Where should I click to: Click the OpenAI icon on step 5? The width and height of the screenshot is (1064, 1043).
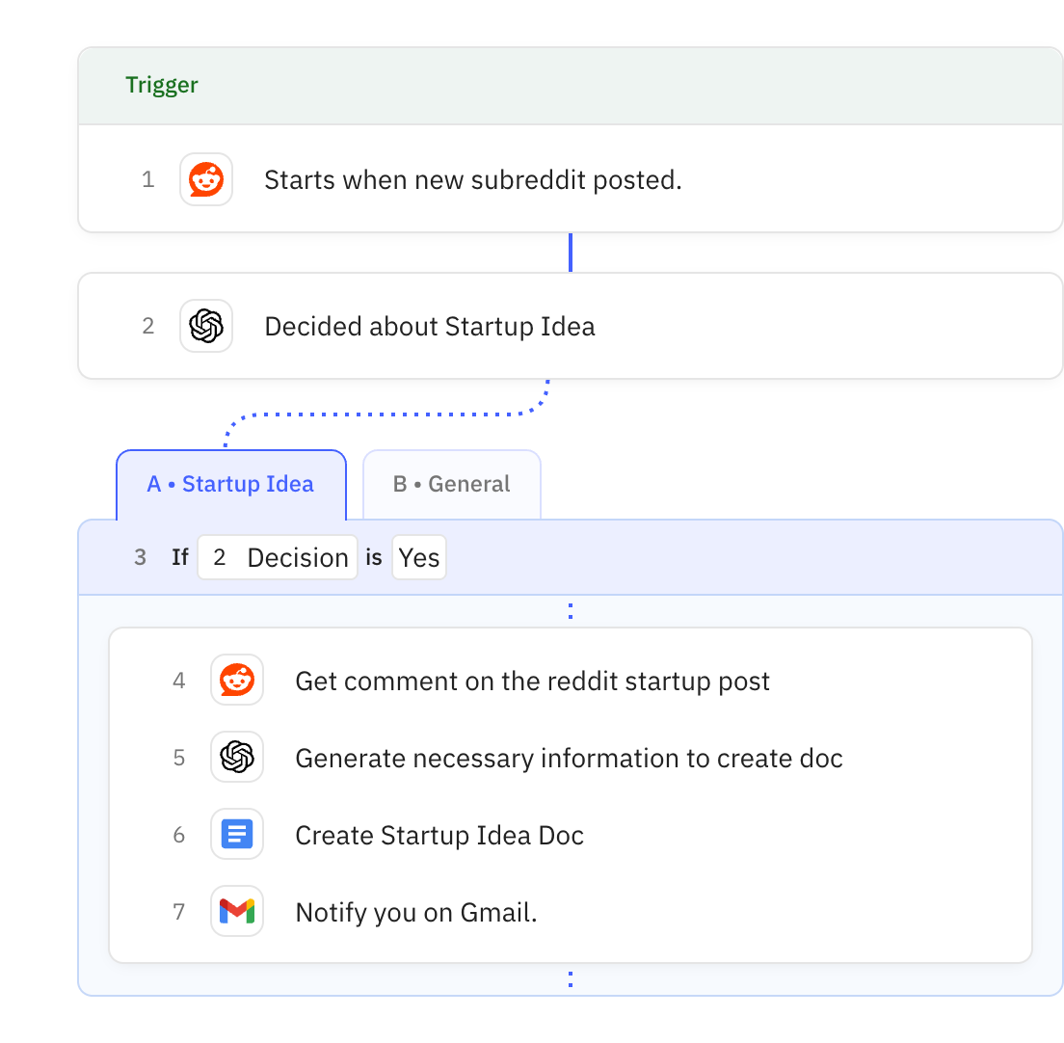pos(236,758)
